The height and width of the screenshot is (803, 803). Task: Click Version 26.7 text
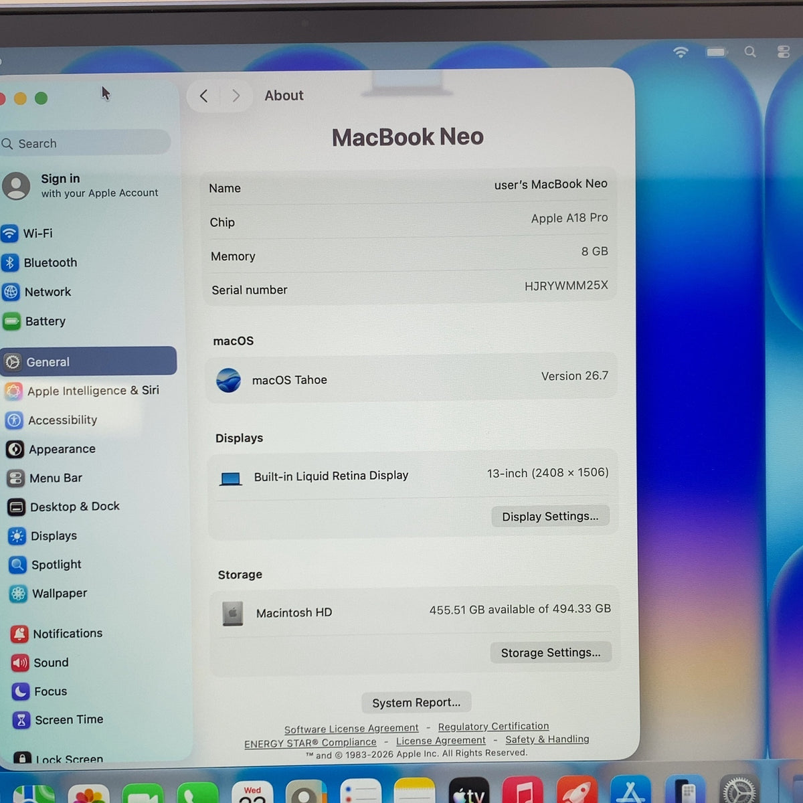tap(575, 376)
